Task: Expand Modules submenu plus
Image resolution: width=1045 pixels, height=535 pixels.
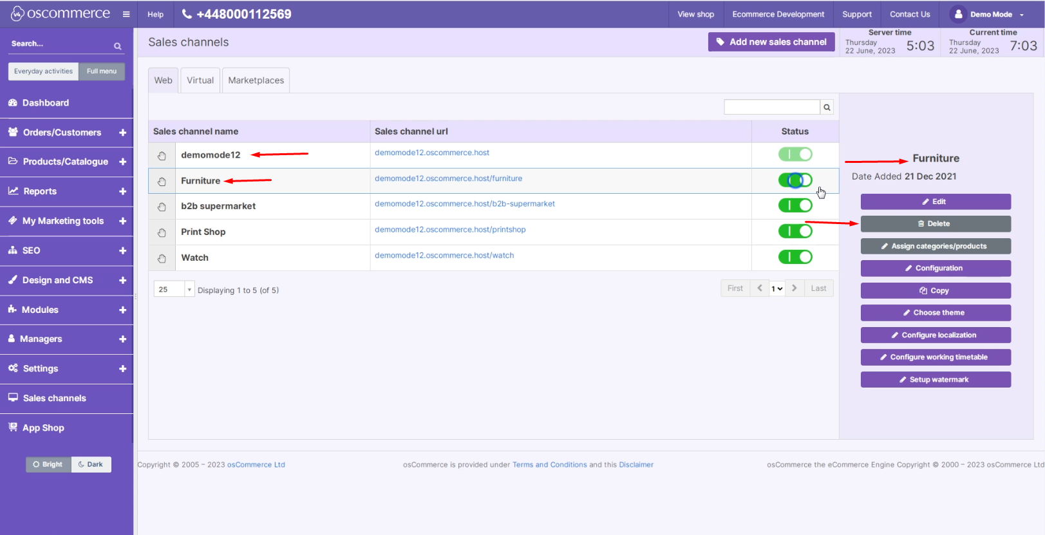Action: [x=122, y=310]
